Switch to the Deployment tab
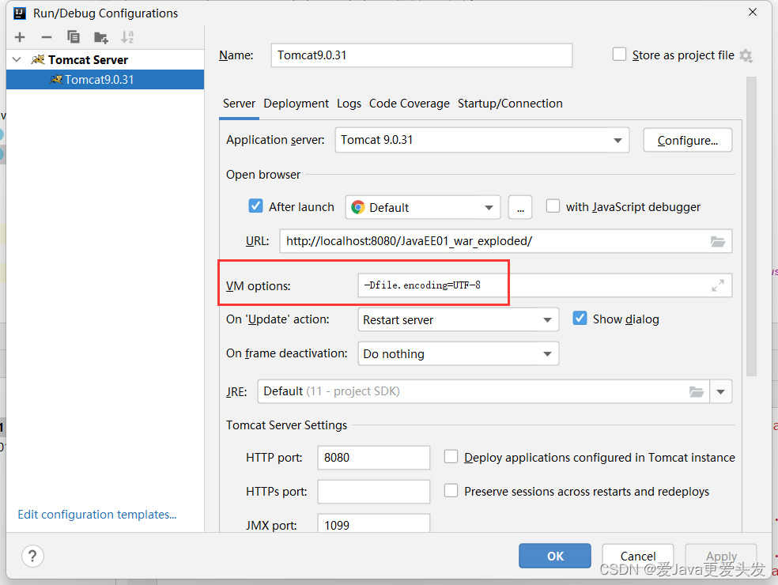The width and height of the screenshot is (778, 585). 296,104
